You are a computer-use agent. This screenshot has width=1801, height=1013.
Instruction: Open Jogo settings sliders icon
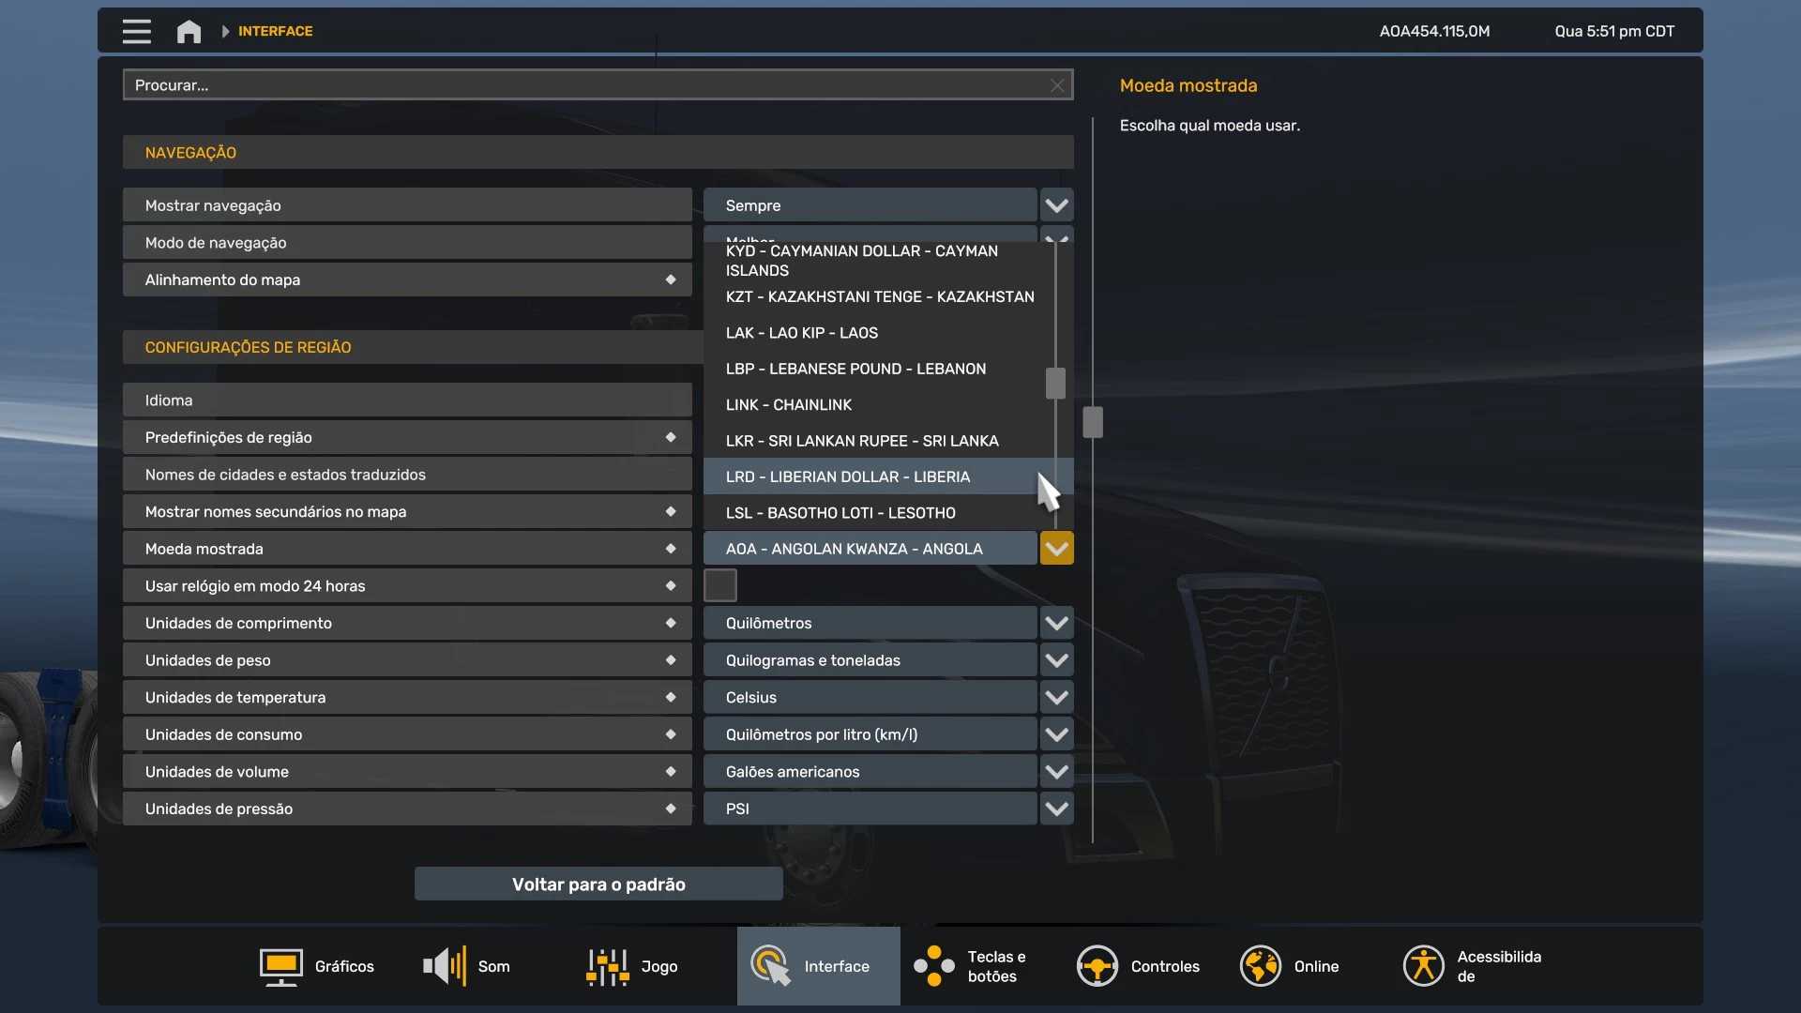(x=607, y=966)
